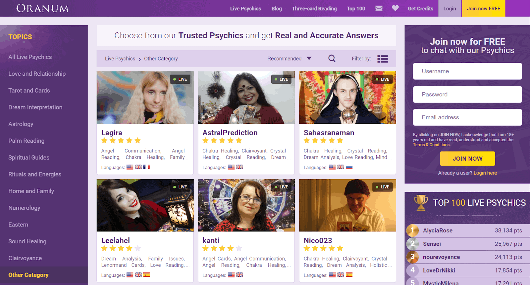This screenshot has width=530, height=285.
Task: Focus the Password input field
Action: [x=467, y=94]
